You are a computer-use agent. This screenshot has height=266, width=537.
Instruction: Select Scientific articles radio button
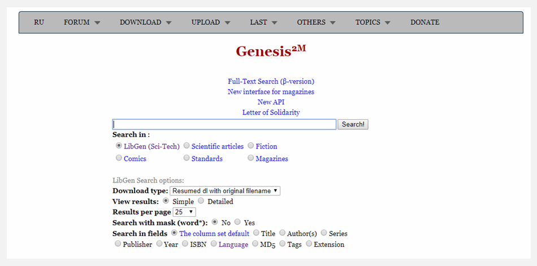[x=187, y=146]
